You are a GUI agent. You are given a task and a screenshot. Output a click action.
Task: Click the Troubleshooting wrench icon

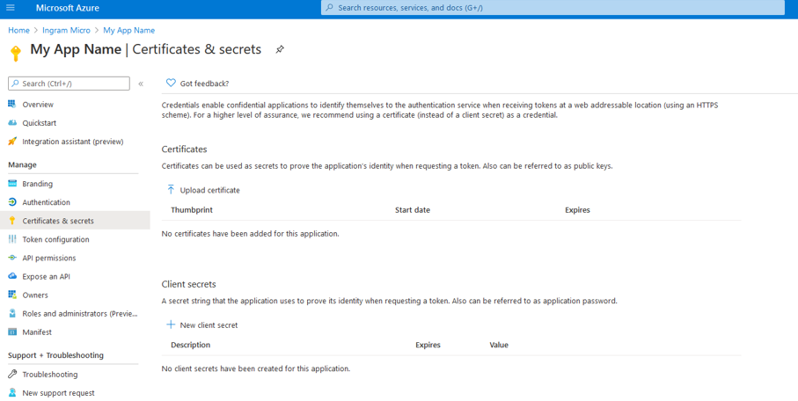point(12,374)
